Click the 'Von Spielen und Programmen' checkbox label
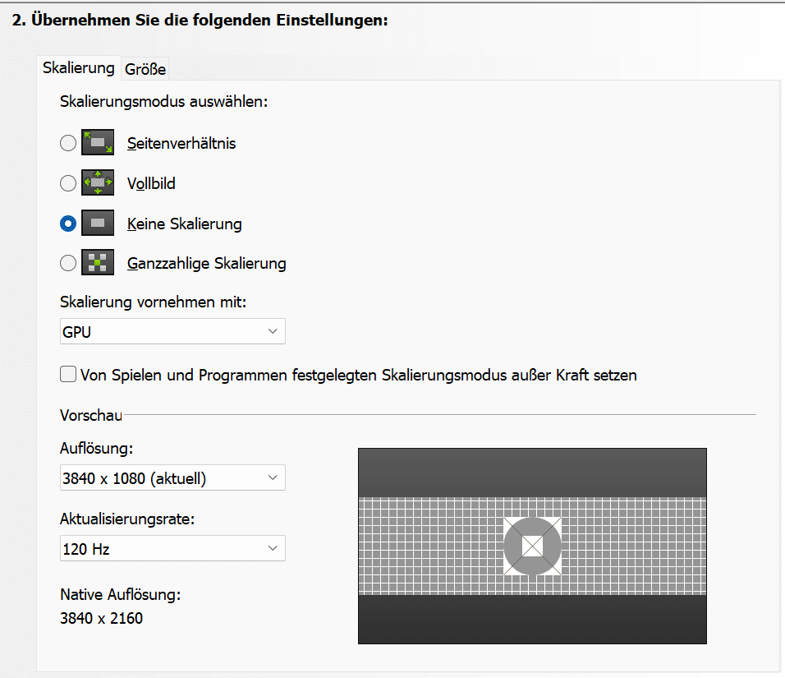785x678 pixels. click(x=359, y=375)
